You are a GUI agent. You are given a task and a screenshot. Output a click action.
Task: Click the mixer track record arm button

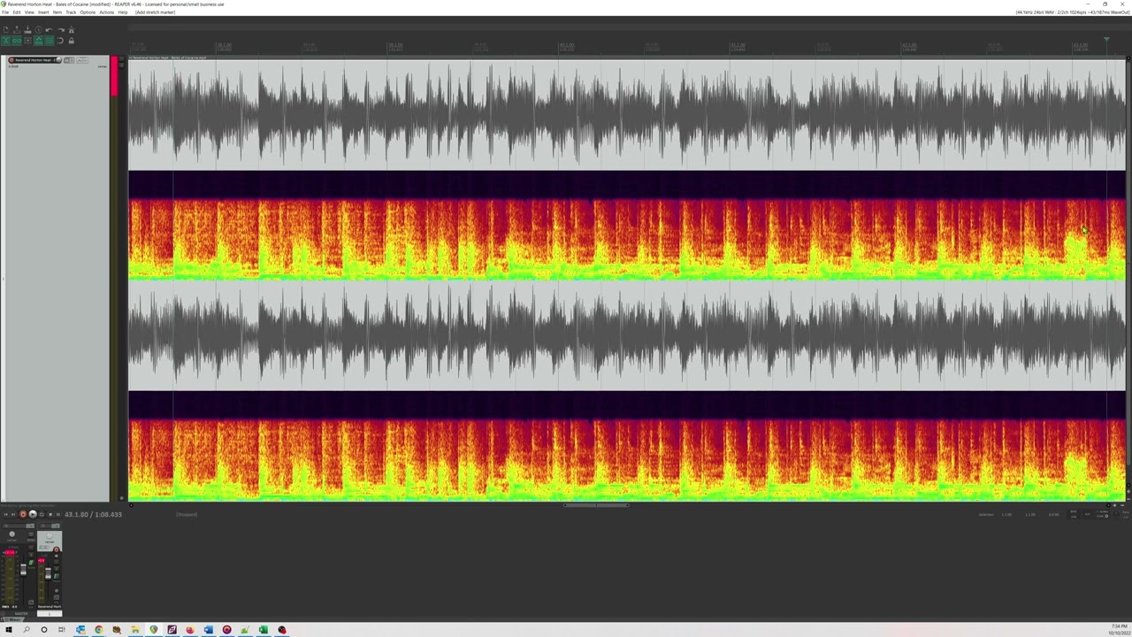[56, 549]
